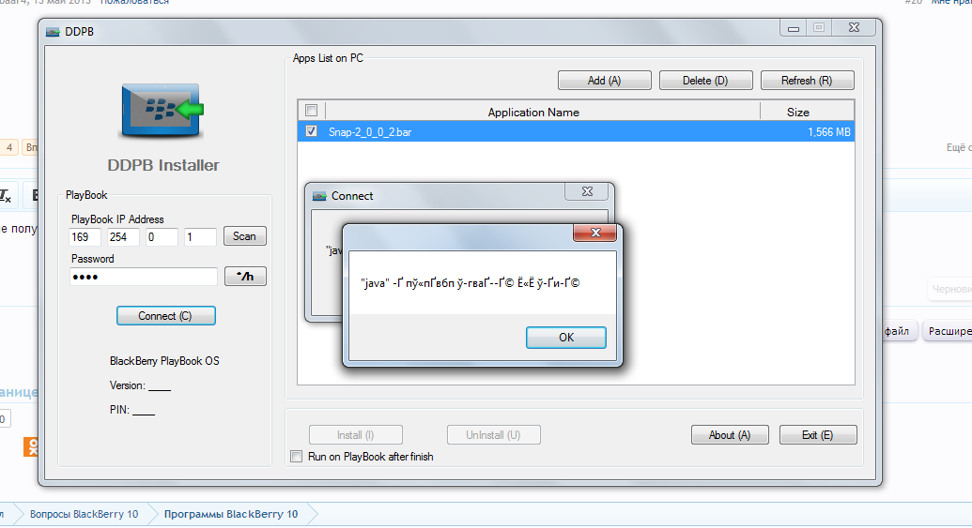Viewport: 972px width, 528px height.
Task: Close the Connect dialog window
Action: [587, 192]
